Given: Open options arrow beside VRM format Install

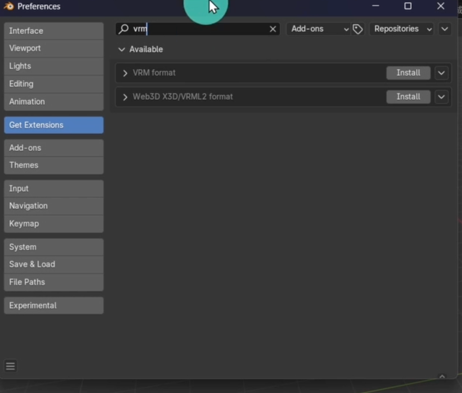Looking at the screenshot, I should pos(441,73).
